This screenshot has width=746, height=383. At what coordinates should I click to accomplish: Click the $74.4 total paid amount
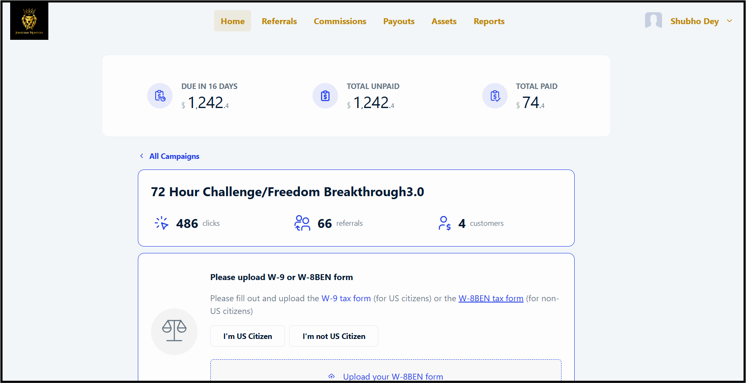(530, 103)
